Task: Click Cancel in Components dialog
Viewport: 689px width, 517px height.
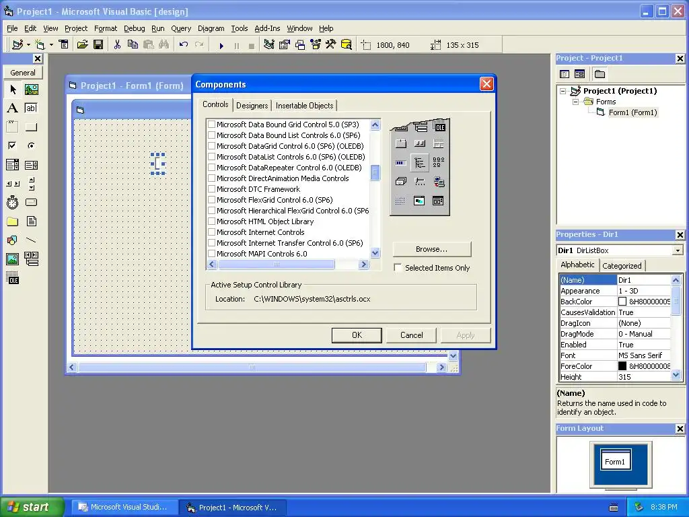Action: (412, 335)
